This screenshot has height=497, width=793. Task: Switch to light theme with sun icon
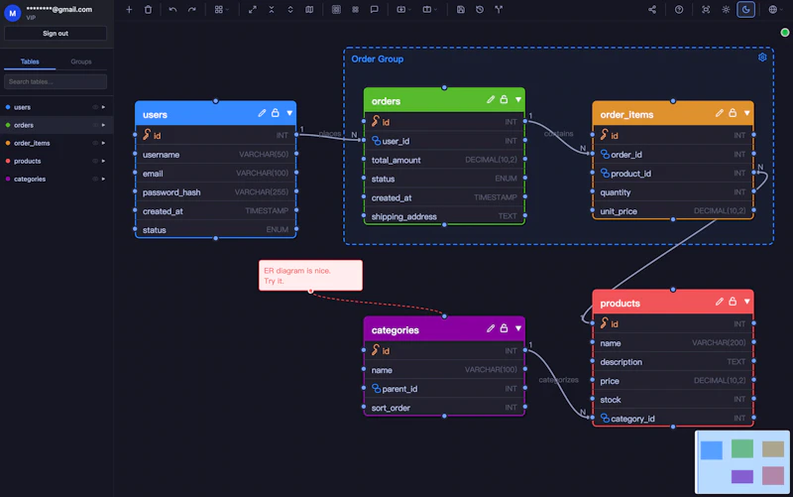click(x=726, y=10)
